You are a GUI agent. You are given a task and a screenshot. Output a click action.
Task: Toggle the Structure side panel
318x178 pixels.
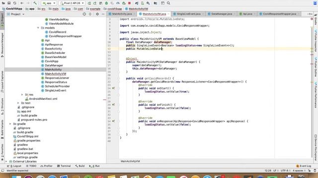pyautogui.click(x=2, y=107)
